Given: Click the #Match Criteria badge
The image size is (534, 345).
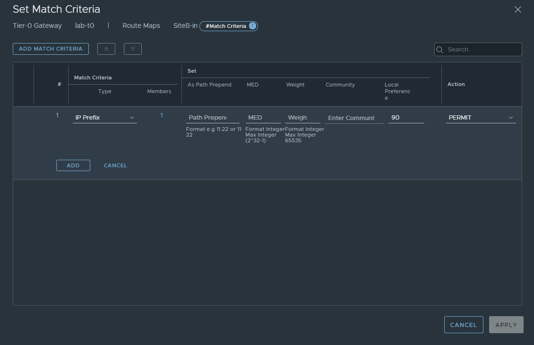Looking at the screenshot, I should tap(229, 26).
